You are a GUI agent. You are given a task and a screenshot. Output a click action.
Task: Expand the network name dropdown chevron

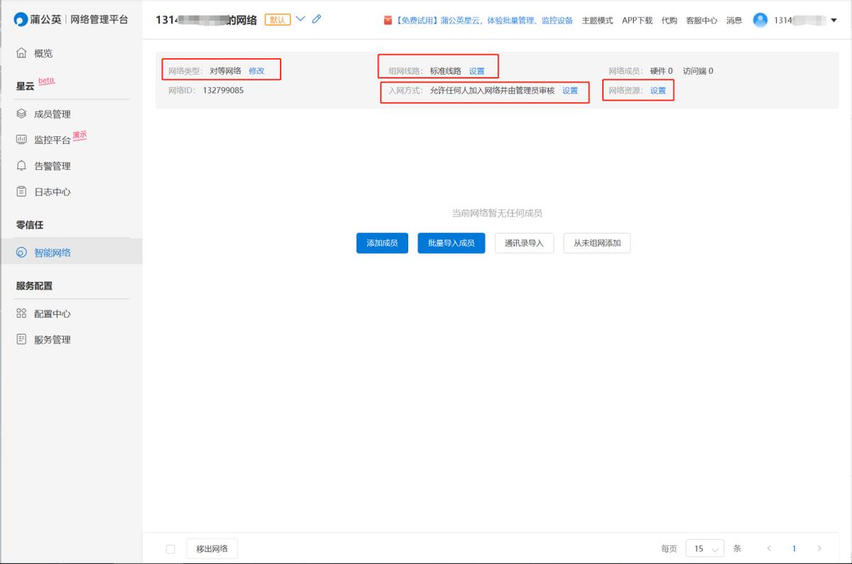coord(301,19)
